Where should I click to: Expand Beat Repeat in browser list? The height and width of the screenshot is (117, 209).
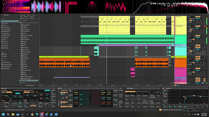20,25
